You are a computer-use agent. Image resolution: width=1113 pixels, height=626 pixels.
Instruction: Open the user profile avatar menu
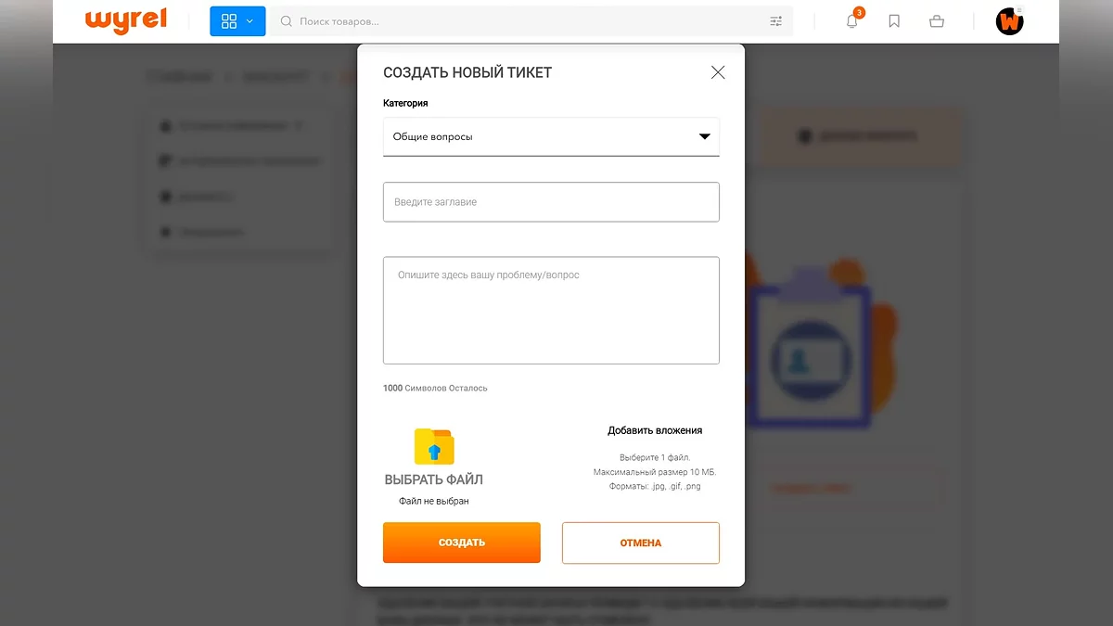pyautogui.click(x=1009, y=21)
